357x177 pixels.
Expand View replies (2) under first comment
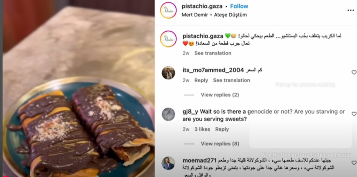click(220, 95)
